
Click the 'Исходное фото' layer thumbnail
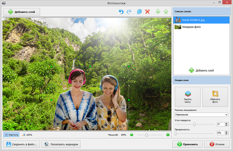tap(178, 27)
